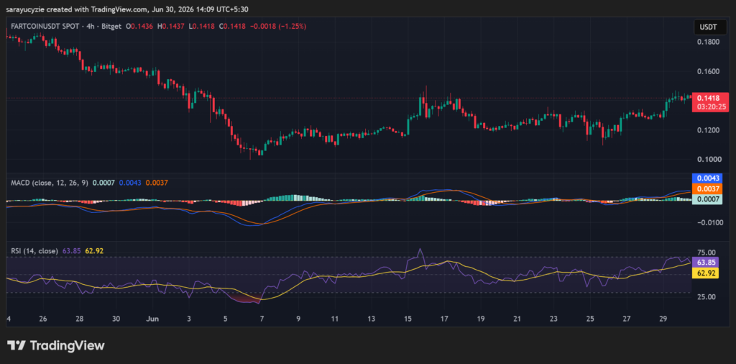The height and width of the screenshot is (364, 736).
Task: Click the 0.1600 price axis label
Action: (707, 71)
